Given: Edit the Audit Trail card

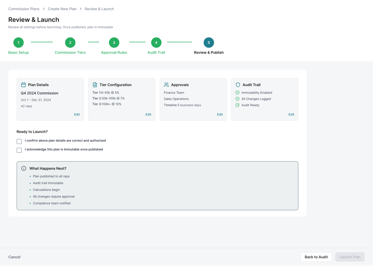Looking at the screenshot, I should (x=291, y=114).
